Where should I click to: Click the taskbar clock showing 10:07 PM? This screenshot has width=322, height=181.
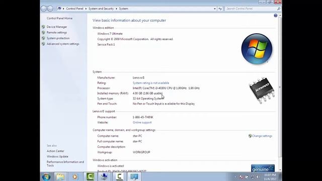pyautogui.click(x=270, y=177)
